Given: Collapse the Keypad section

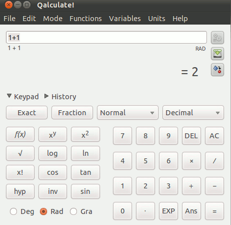Looking at the screenshot, I should tap(23, 97).
